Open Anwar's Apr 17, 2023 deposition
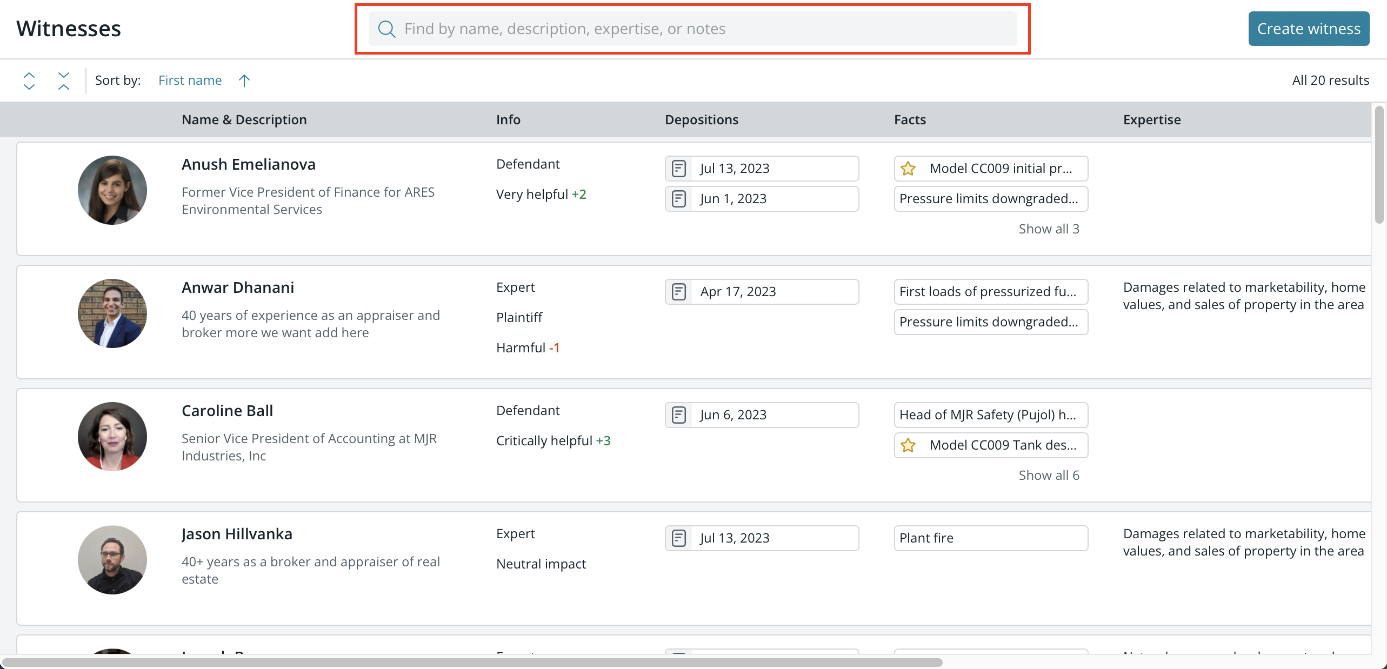 (762, 292)
